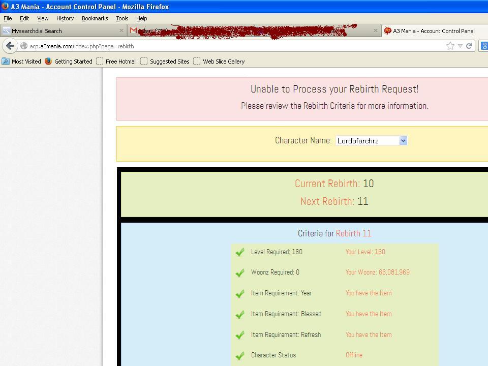Click the Google search engine icon
The height and width of the screenshot is (366, 488).
click(x=484, y=46)
